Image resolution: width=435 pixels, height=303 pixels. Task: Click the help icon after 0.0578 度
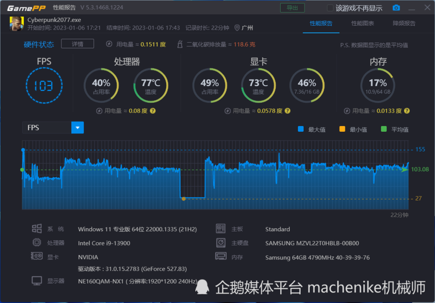point(288,111)
